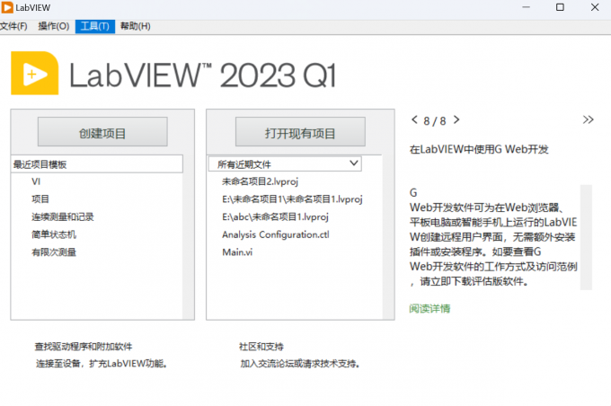This screenshot has height=406, width=611.
Task: Collapse news panel with double chevron
Action: (588, 119)
